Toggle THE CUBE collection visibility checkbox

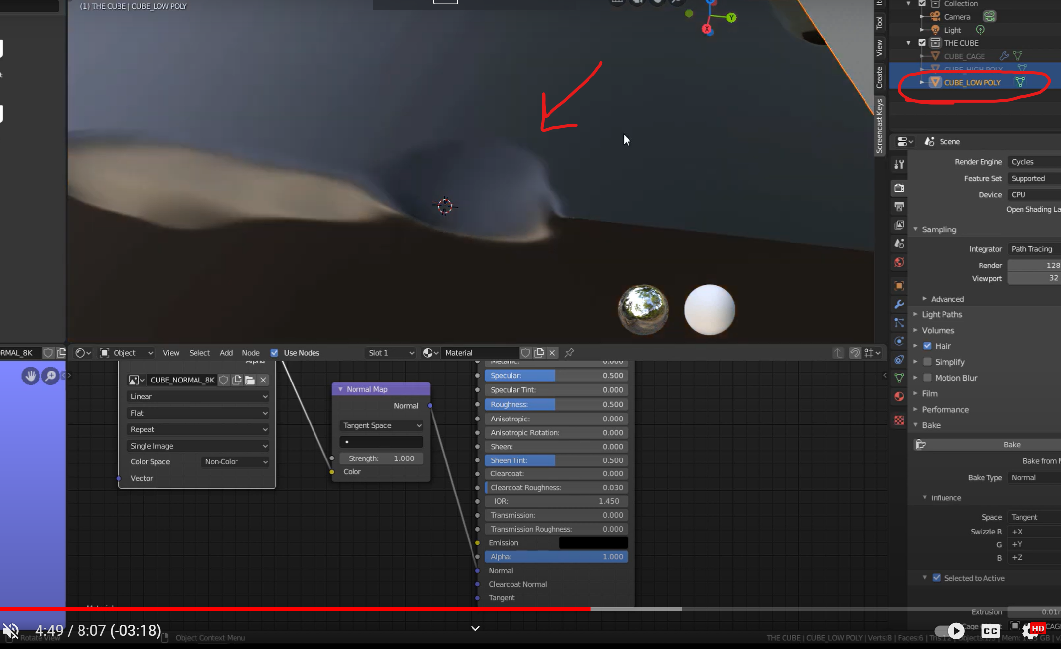pyautogui.click(x=922, y=43)
